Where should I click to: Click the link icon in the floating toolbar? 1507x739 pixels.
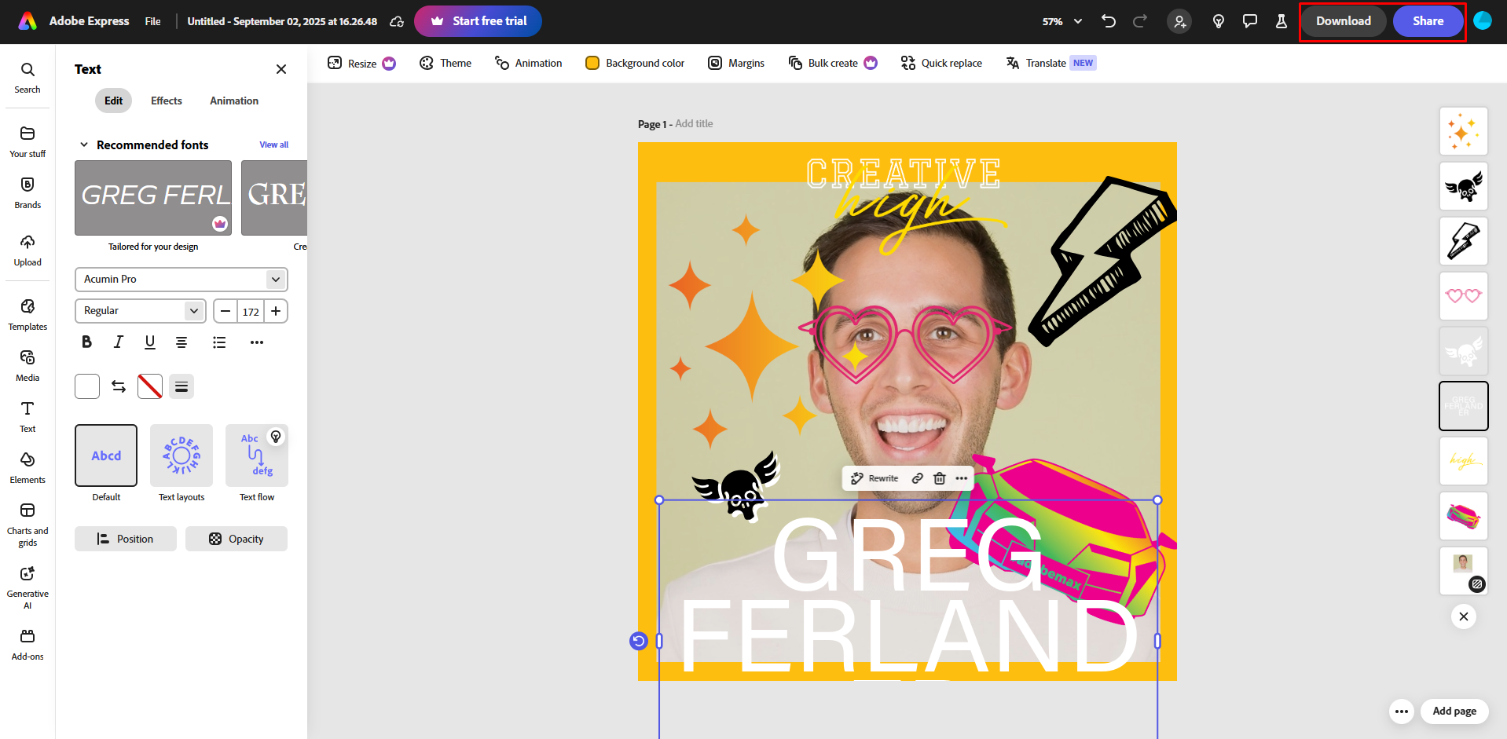[918, 478]
